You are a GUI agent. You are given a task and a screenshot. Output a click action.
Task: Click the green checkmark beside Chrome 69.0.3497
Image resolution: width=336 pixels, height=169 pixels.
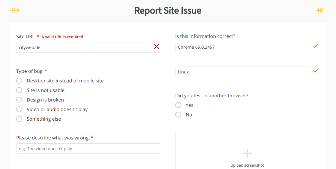[315, 46]
